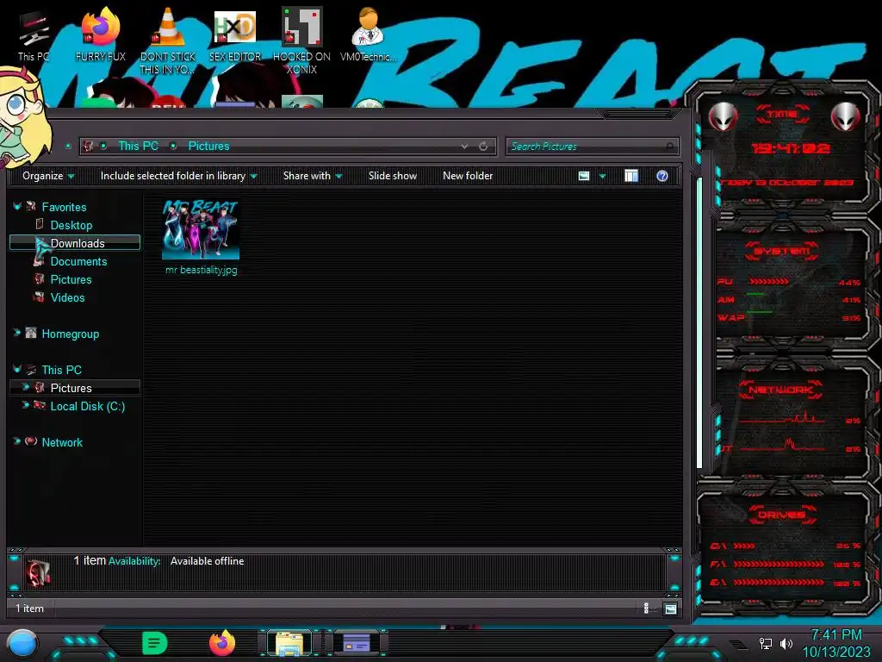
Task: Click New folder button
Action: coord(468,176)
